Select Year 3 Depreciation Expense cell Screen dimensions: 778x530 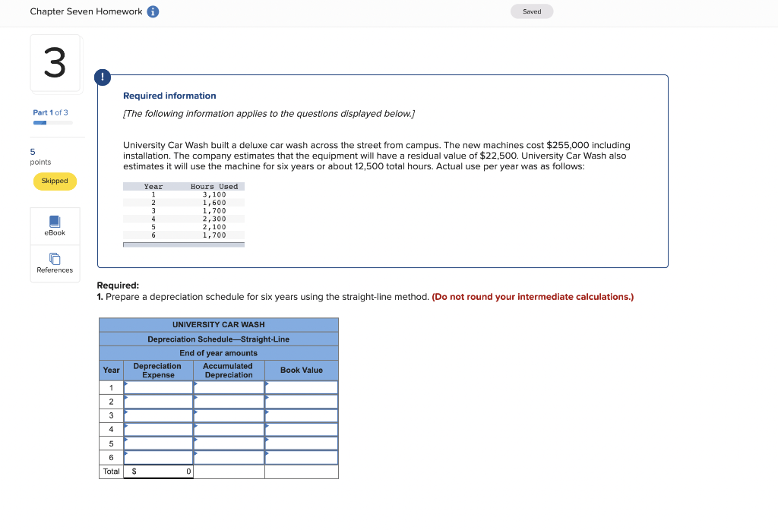point(158,415)
